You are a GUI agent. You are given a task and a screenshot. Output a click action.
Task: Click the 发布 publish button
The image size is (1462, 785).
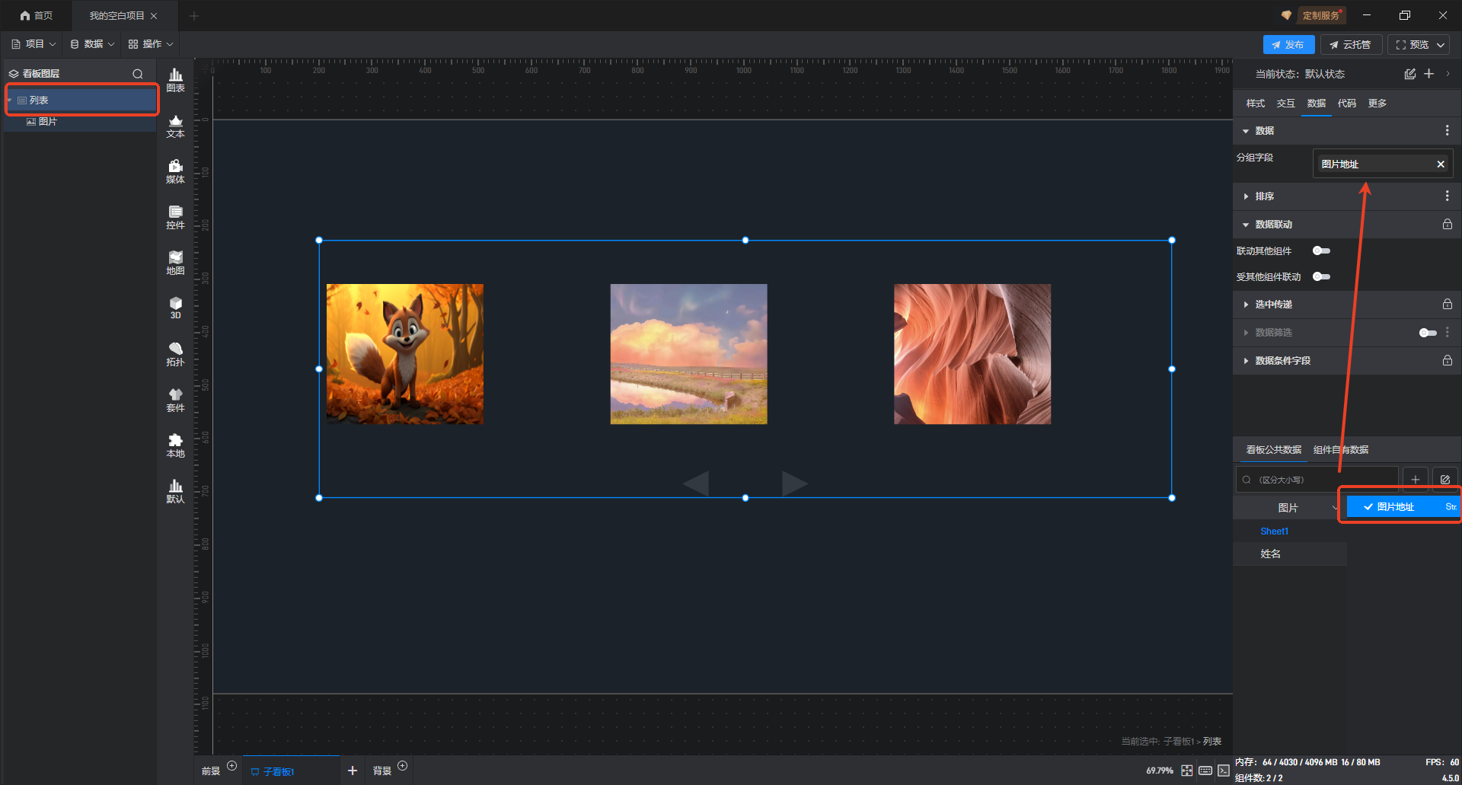point(1288,45)
